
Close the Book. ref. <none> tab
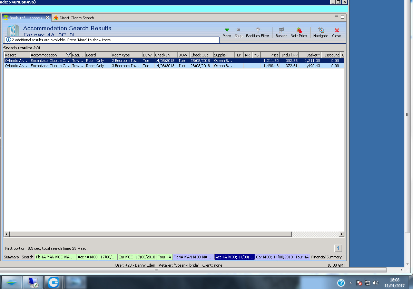(x=47, y=18)
